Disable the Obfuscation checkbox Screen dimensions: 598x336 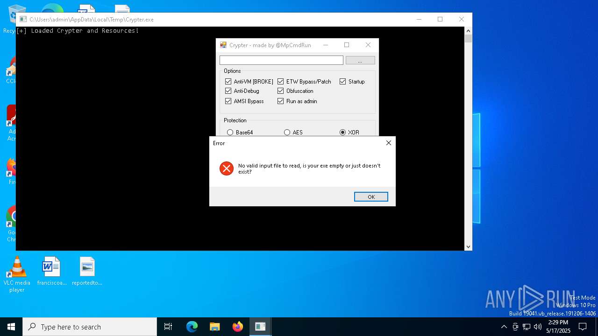(x=281, y=91)
